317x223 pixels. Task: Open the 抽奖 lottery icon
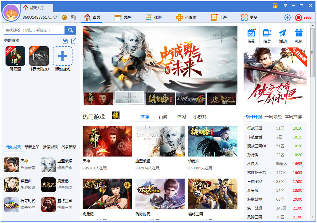pos(267,36)
